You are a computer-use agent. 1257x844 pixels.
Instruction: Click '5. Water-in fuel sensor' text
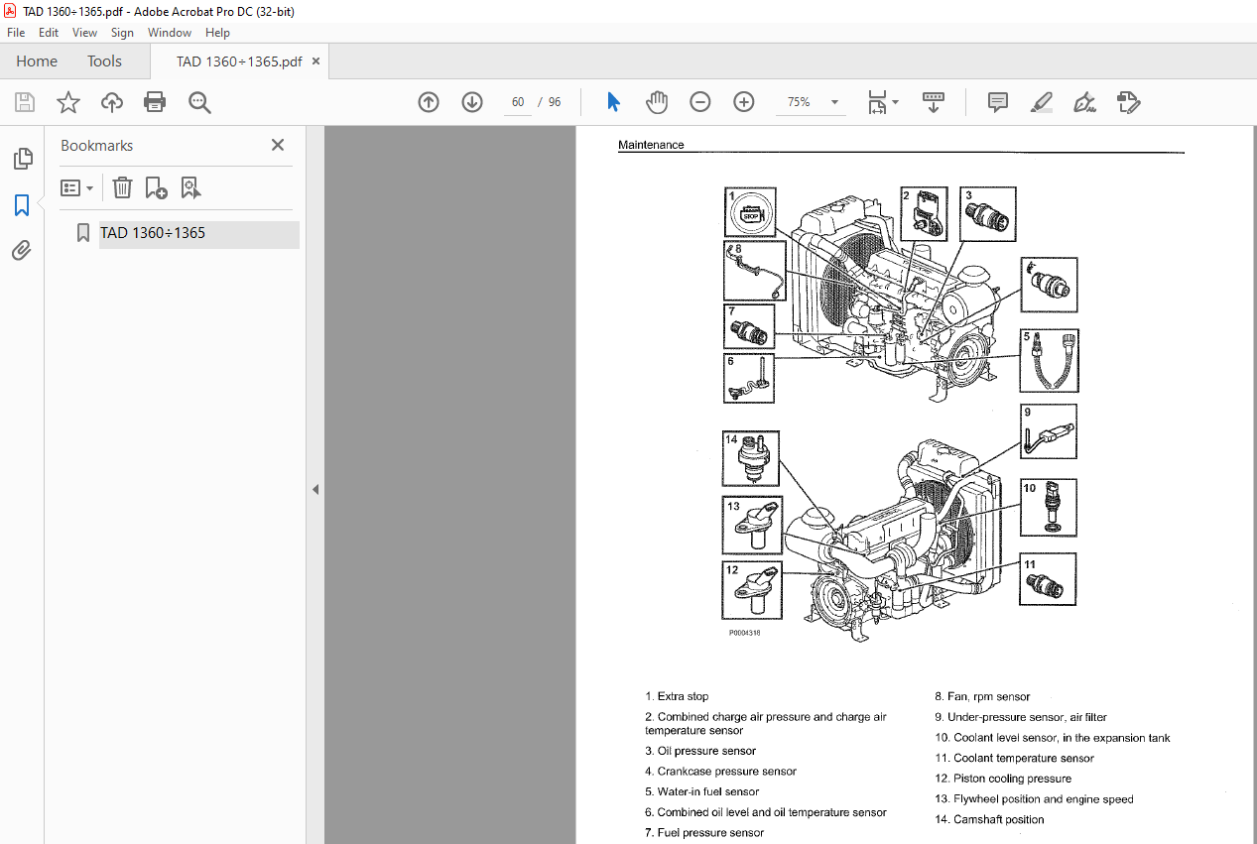pos(701,791)
